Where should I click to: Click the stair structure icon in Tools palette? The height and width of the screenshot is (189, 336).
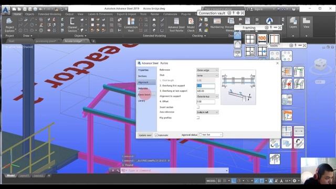pyautogui.click(x=275, y=159)
